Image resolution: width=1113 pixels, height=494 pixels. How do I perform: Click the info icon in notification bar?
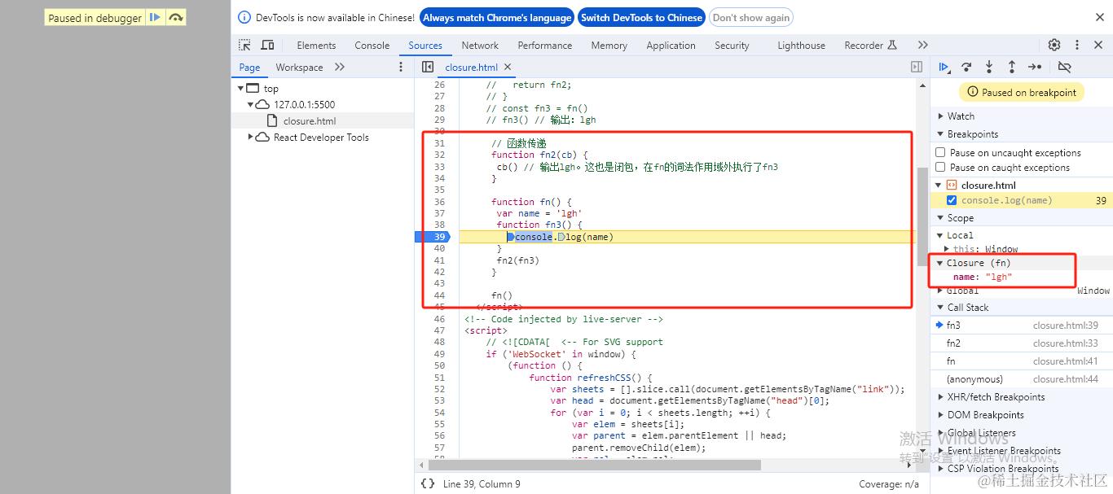244,17
